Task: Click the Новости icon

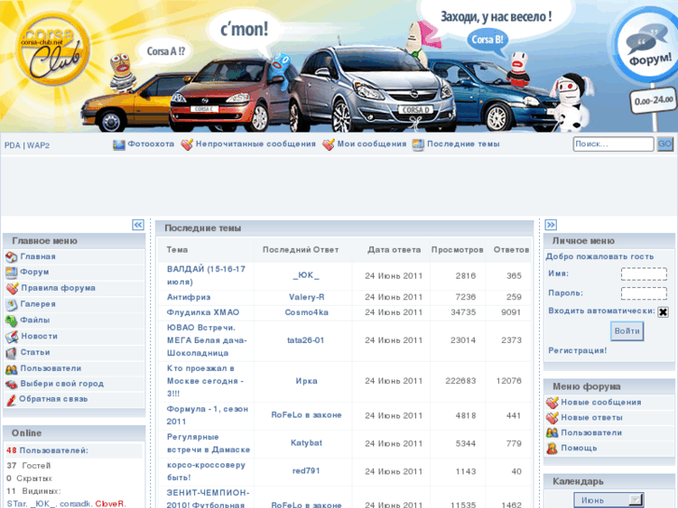Action: click(x=12, y=336)
